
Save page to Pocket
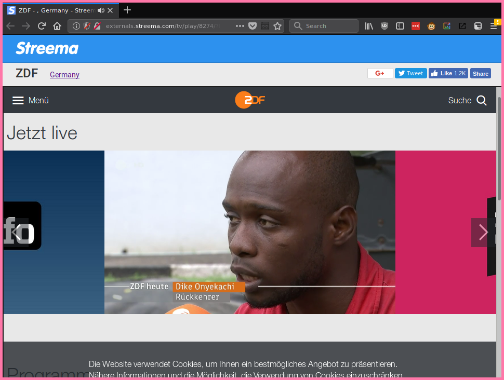[x=253, y=26]
